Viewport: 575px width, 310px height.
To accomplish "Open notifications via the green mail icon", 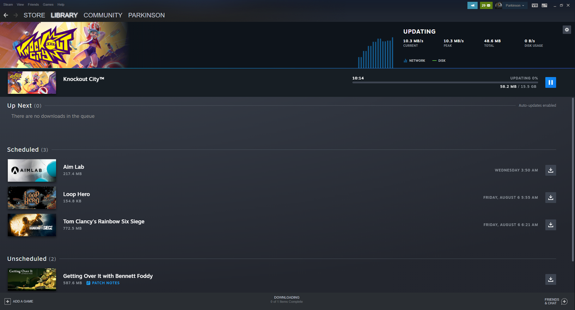I will (486, 5).
